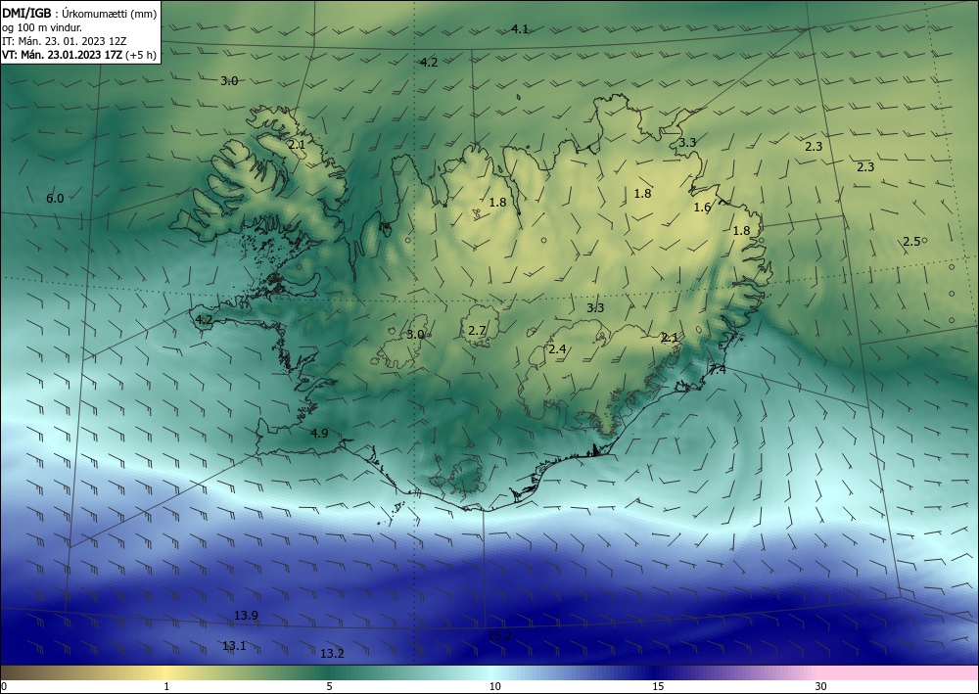Click the 15 tick label on color scale
The image size is (979, 694).
coord(658,686)
